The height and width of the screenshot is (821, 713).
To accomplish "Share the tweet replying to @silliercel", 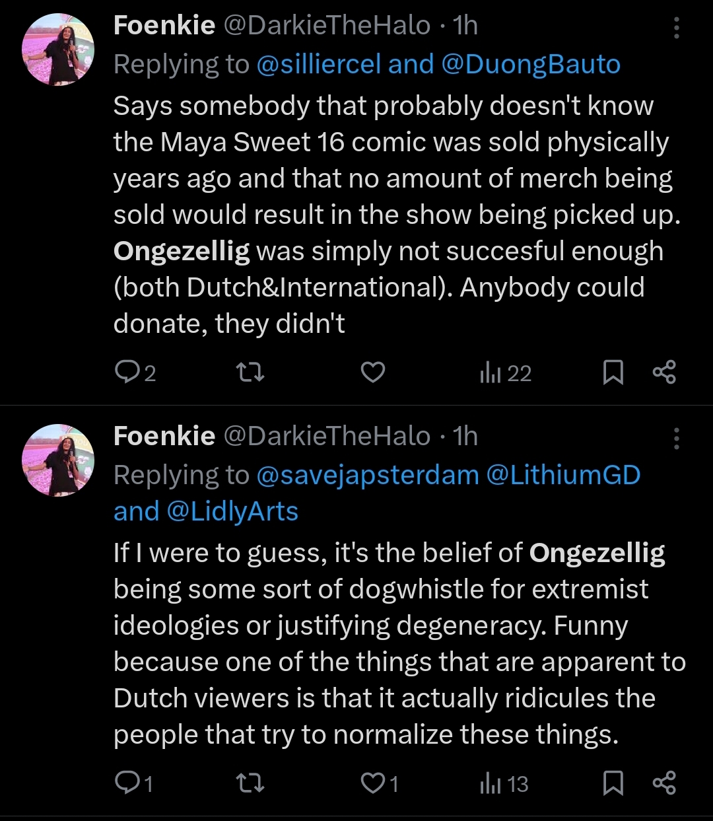I will pyautogui.click(x=664, y=373).
